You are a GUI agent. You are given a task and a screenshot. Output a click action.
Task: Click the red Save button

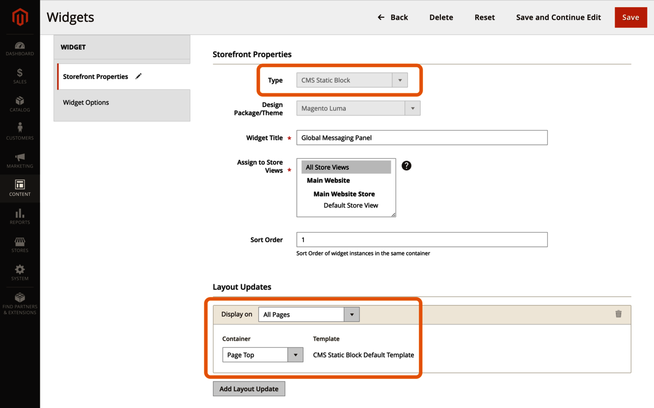pyautogui.click(x=630, y=17)
